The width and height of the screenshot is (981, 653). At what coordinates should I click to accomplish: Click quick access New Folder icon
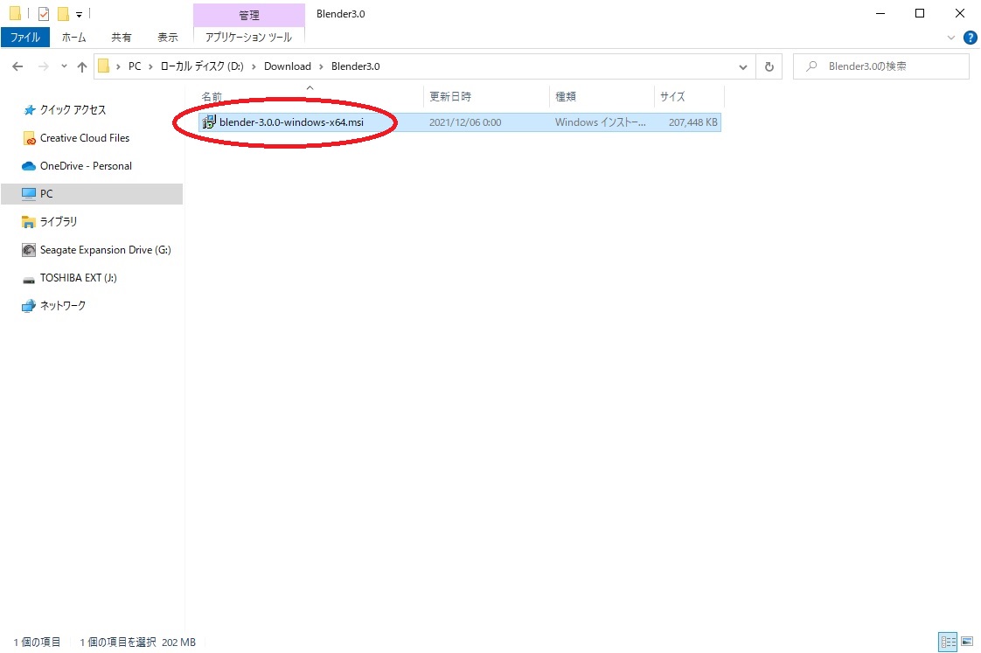click(x=63, y=14)
